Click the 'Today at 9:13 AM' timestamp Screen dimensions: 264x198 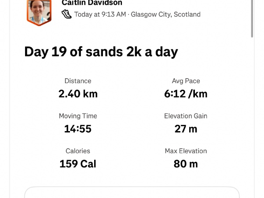(x=100, y=14)
